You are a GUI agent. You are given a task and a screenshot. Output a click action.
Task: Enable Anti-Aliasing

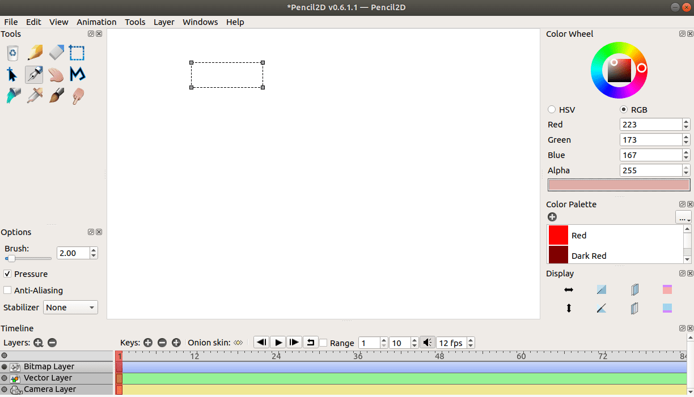pos(7,290)
